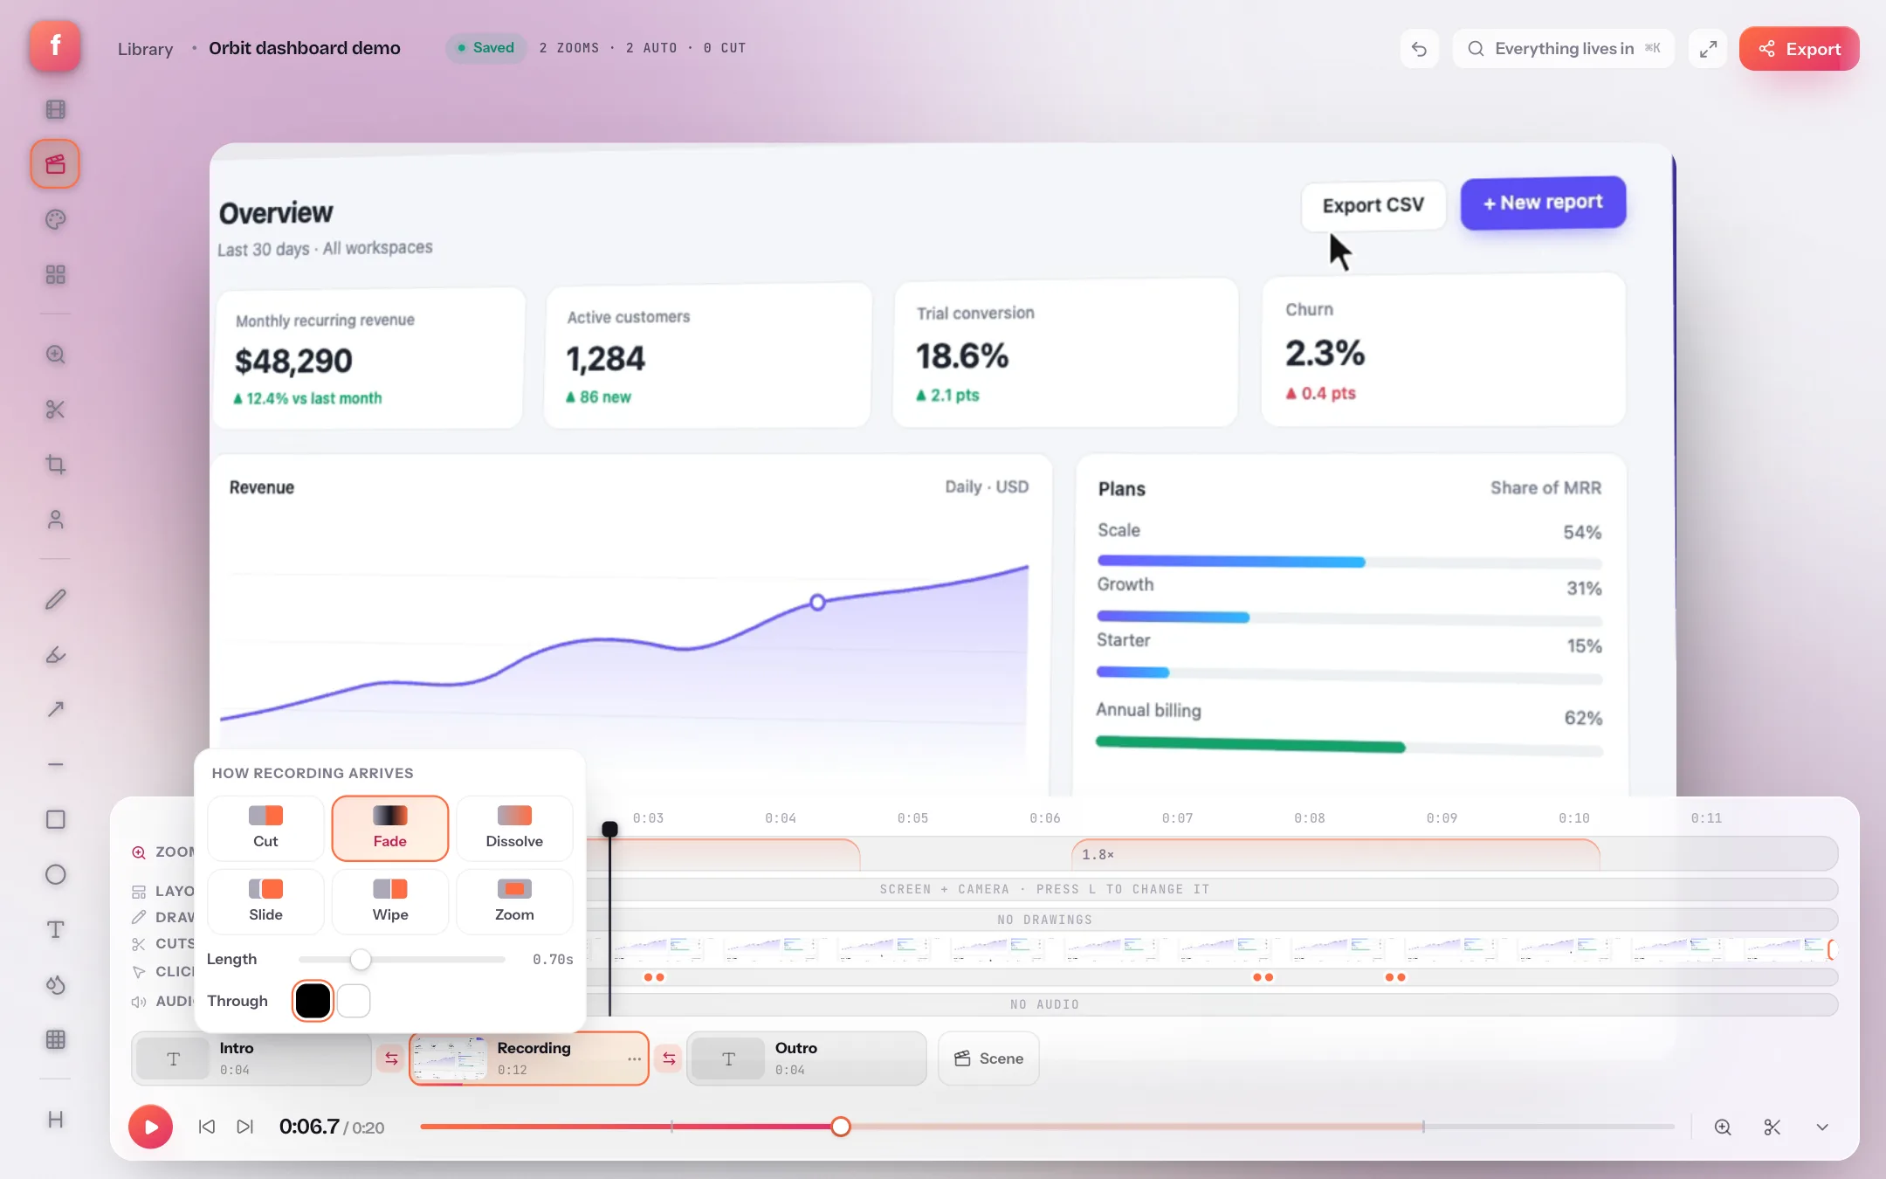Click the playback scrubber handle
This screenshot has height=1179, width=1886.
click(x=840, y=1127)
